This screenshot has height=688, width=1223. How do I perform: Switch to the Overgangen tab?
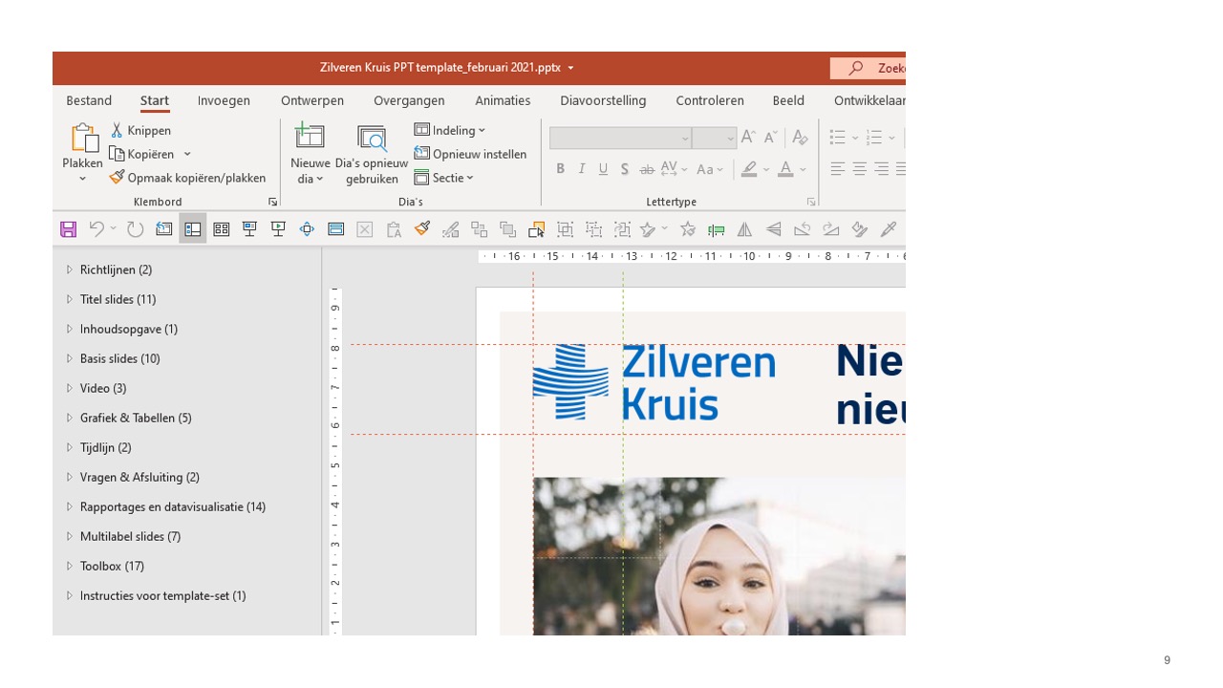coord(409,100)
